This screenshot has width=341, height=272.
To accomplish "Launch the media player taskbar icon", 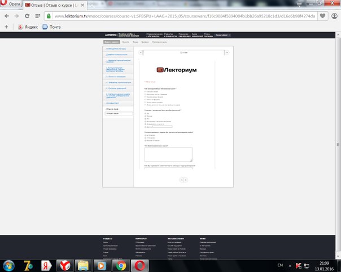I will pos(102,266).
